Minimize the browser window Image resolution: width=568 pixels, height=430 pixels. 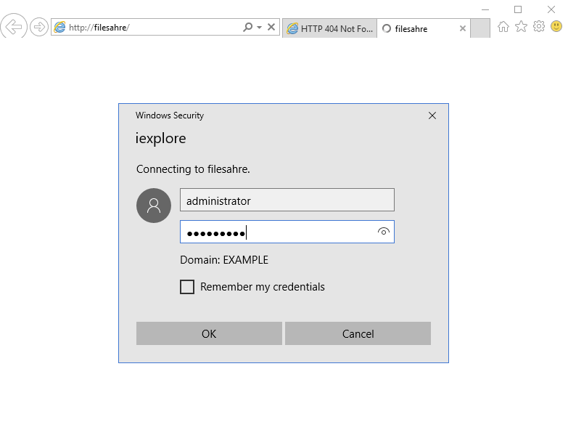pyautogui.click(x=485, y=9)
